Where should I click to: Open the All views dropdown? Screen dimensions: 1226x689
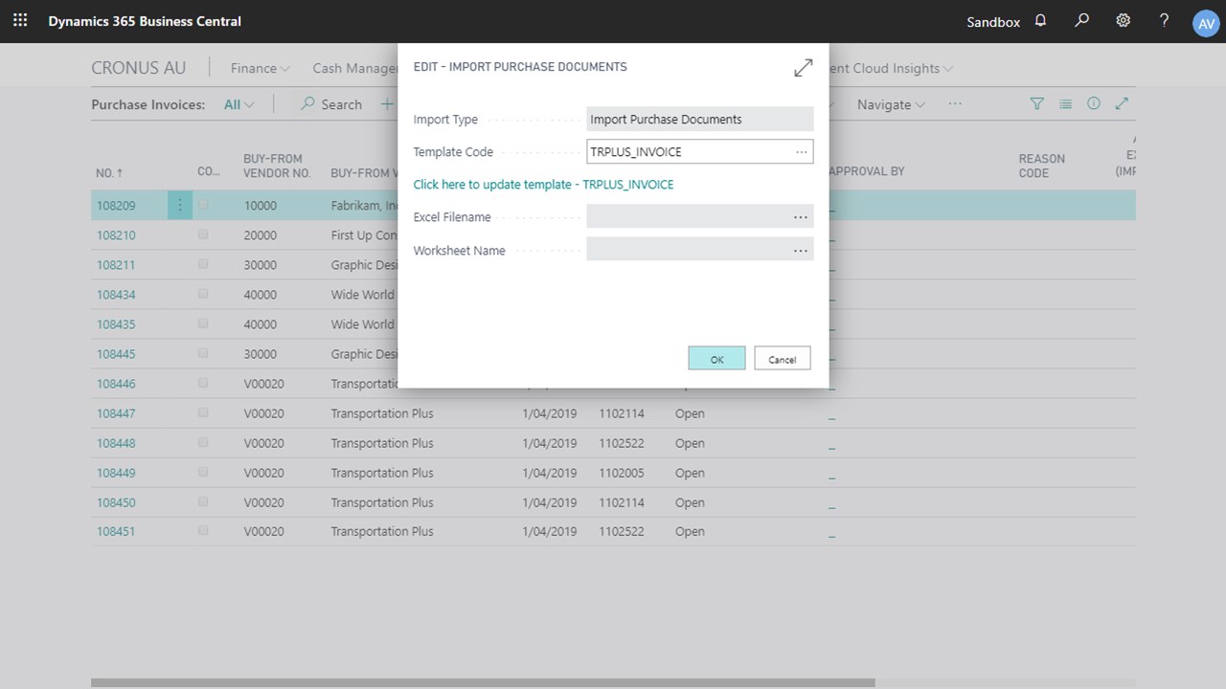238,104
